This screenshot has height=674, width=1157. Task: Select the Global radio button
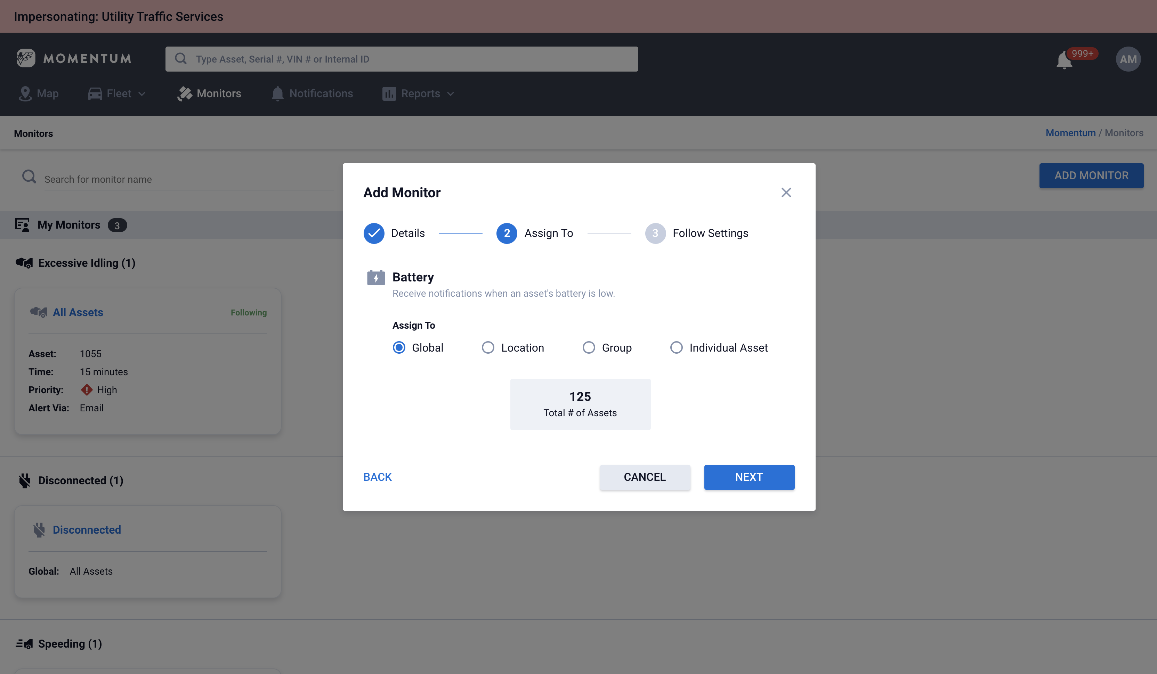click(x=399, y=347)
